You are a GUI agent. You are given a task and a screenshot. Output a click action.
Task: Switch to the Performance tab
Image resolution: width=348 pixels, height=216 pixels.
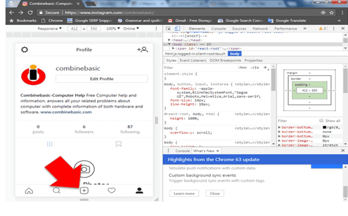(x=285, y=28)
